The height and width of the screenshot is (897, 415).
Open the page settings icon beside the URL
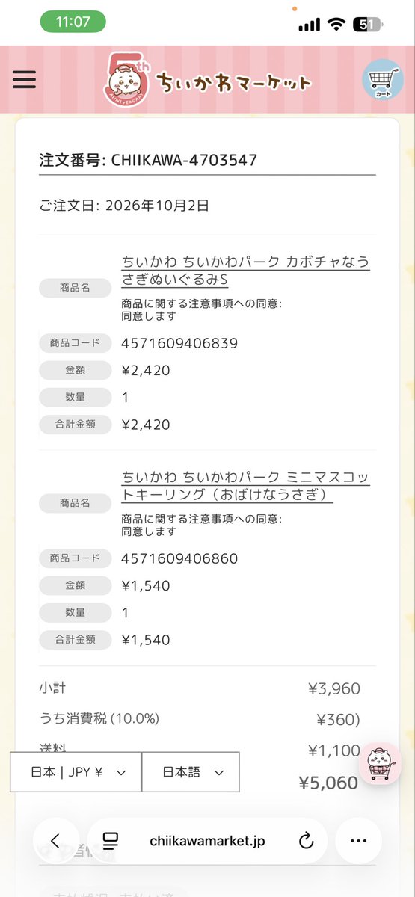coord(110,841)
